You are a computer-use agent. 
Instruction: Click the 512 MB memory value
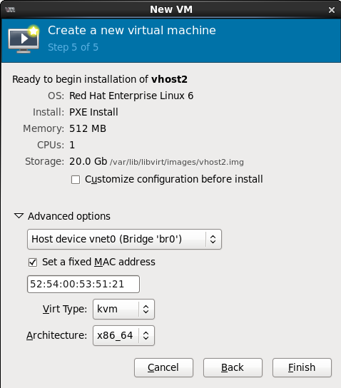(x=88, y=128)
